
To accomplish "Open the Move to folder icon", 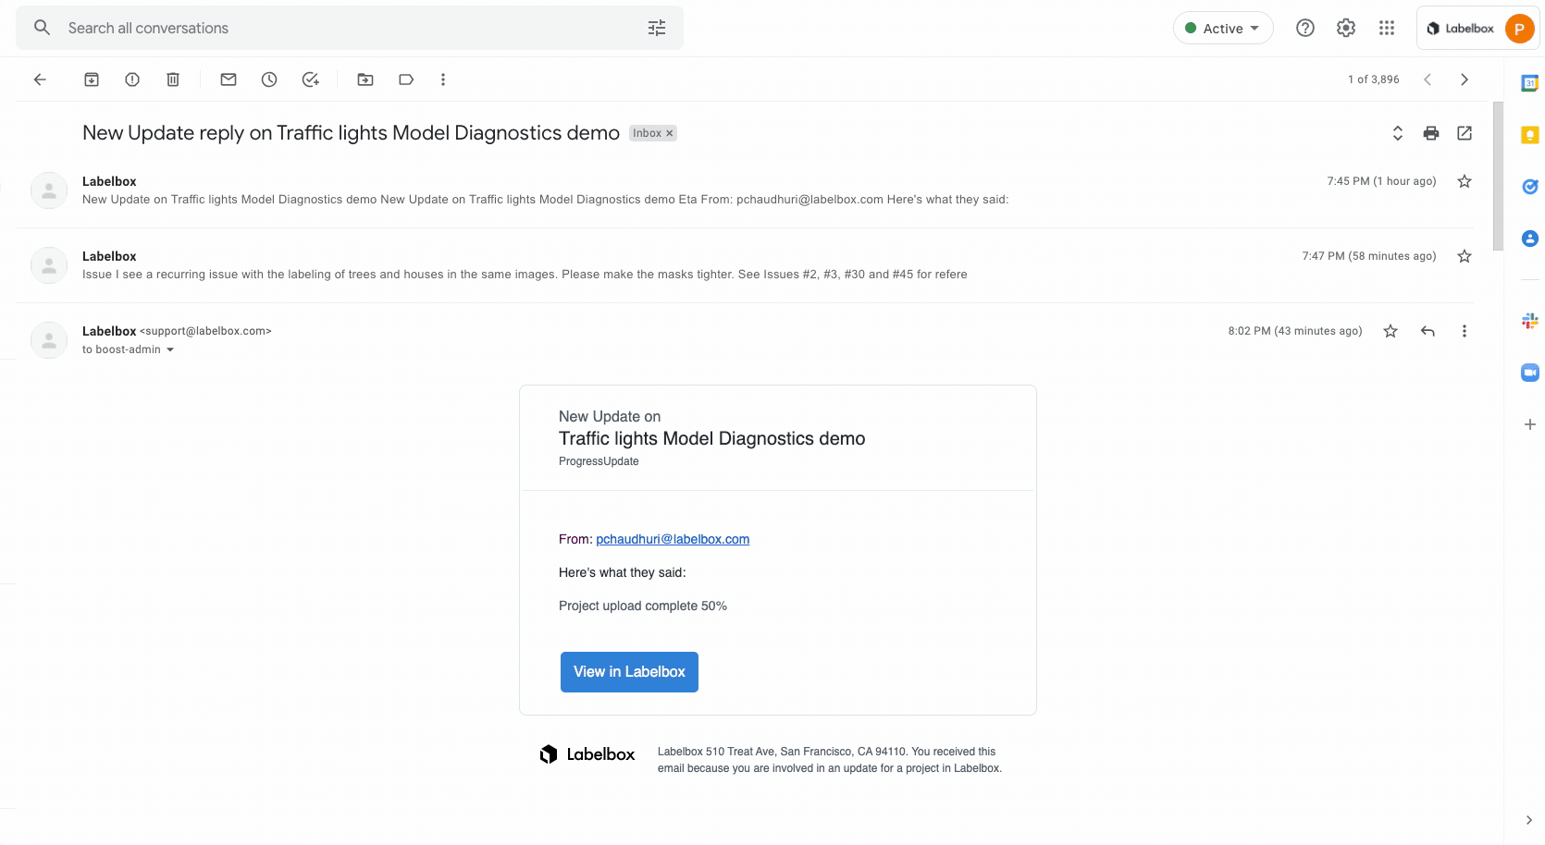I will pyautogui.click(x=365, y=80).
